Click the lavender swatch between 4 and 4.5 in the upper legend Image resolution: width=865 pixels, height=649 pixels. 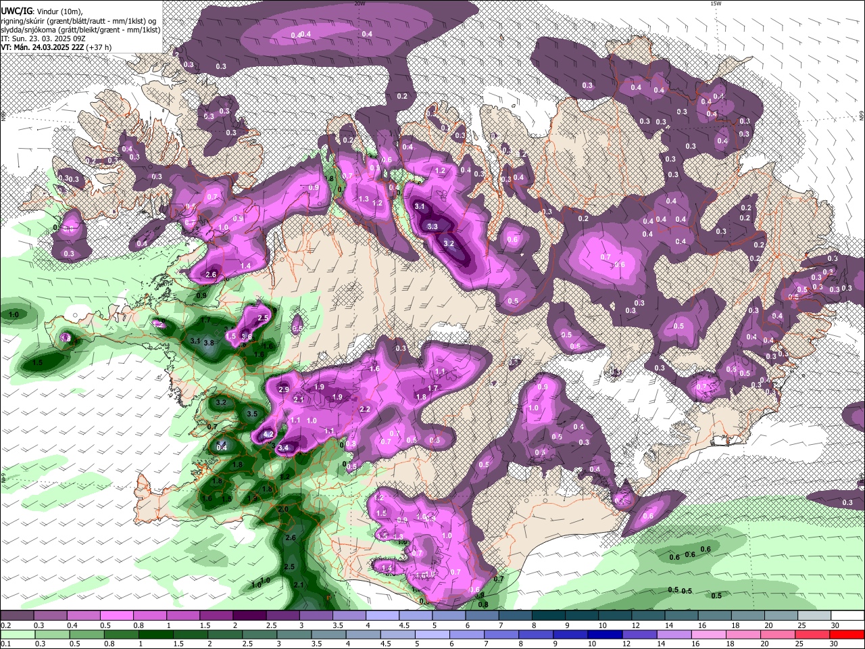tap(381, 616)
